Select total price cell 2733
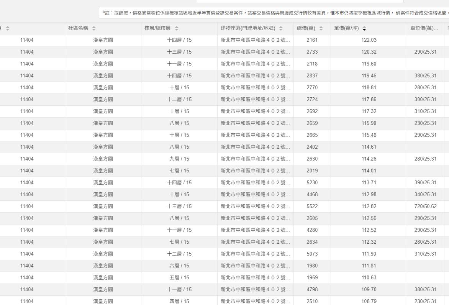 [x=312, y=52]
